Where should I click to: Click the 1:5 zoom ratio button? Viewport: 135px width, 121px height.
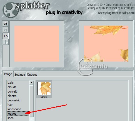coord(6,36)
